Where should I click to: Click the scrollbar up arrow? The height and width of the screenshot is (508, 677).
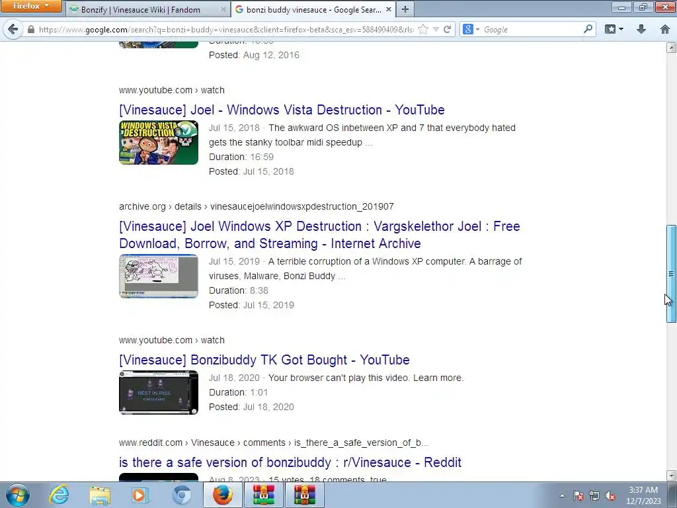671,48
